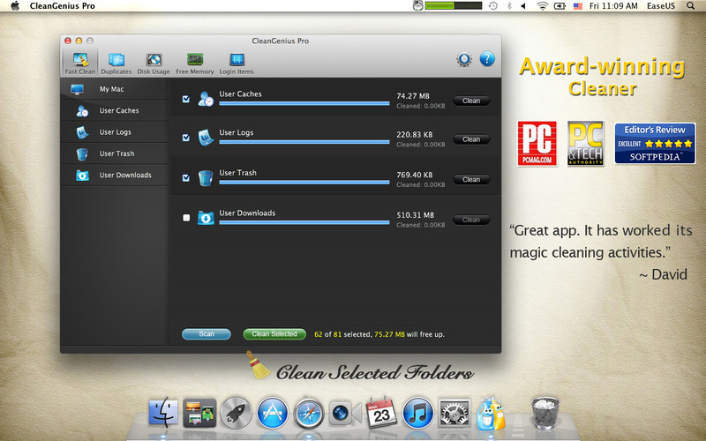Click the download folder icon in User Downloads row

click(x=206, y=218)
